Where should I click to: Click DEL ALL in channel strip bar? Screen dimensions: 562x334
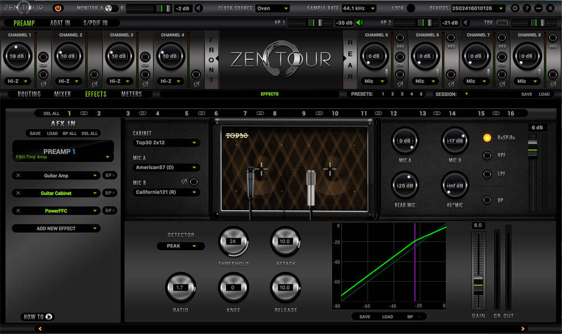pyautogui.click(x=52, y=114)
